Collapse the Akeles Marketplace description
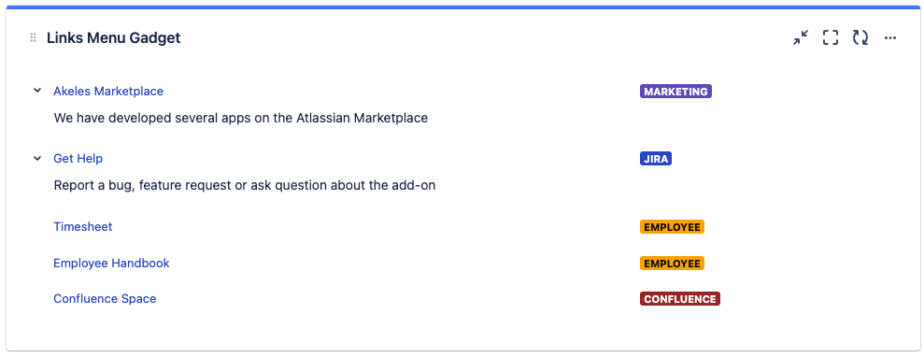This screenshot has width=924, height=357. tap(37, 91)
